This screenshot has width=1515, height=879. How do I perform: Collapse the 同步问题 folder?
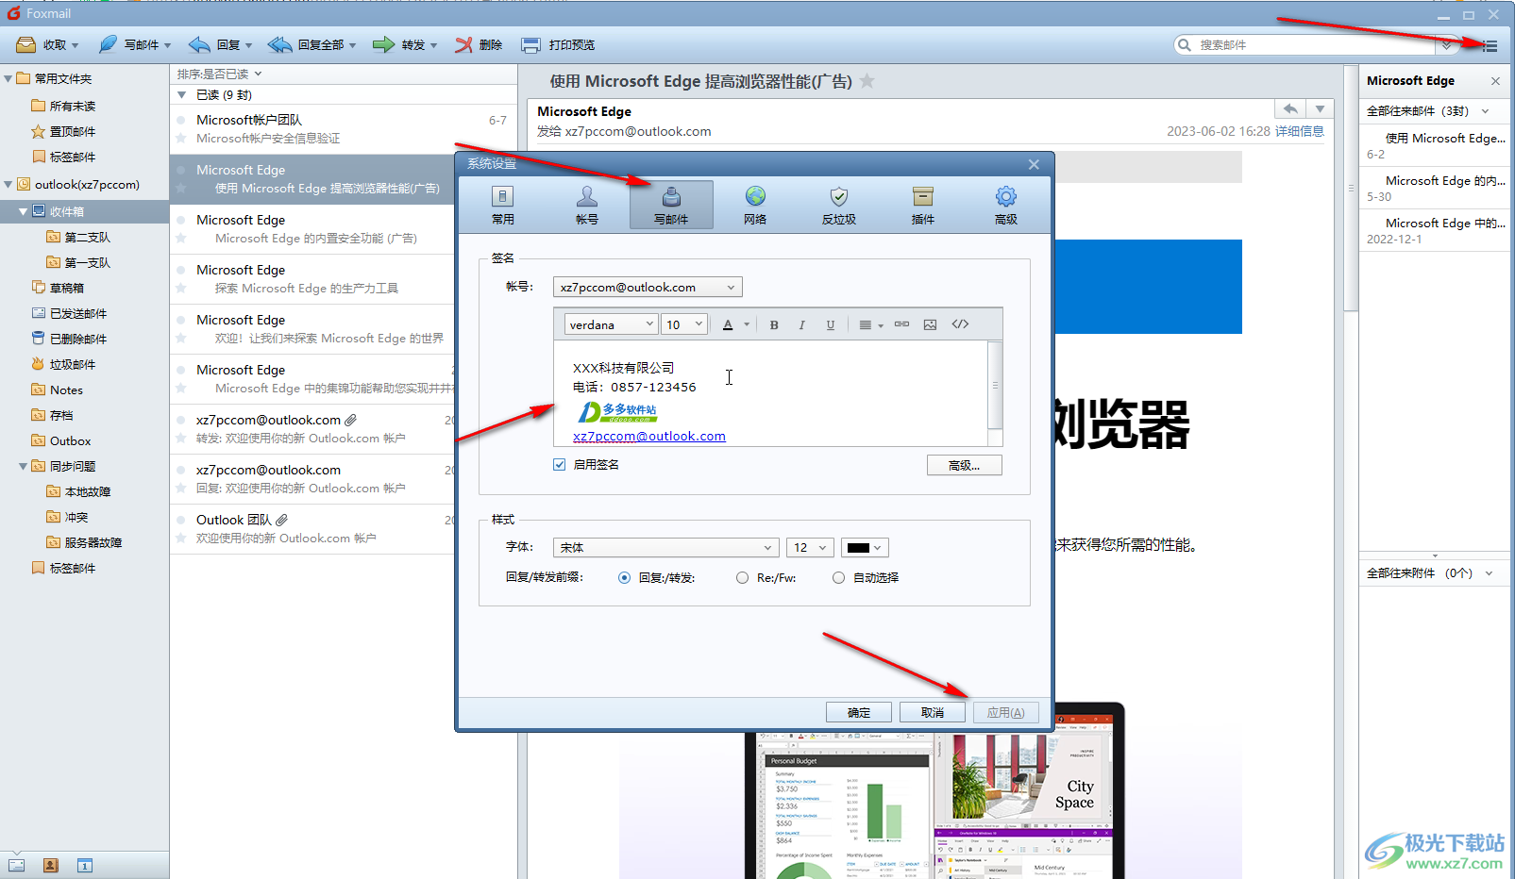[x=23, y=466]
